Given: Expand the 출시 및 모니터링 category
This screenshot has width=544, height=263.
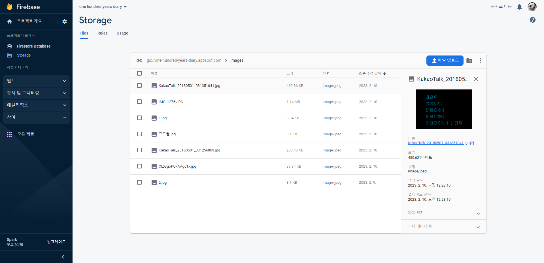Looking at the screenshot, I should [36, 93].
